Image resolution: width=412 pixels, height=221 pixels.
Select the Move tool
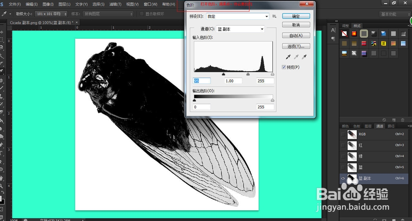[1, 32]
